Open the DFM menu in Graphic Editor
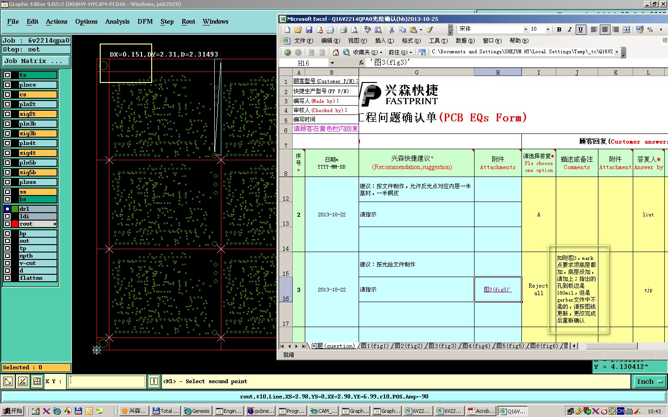Viewport: 668px width, 417px height. pos(145,21)
